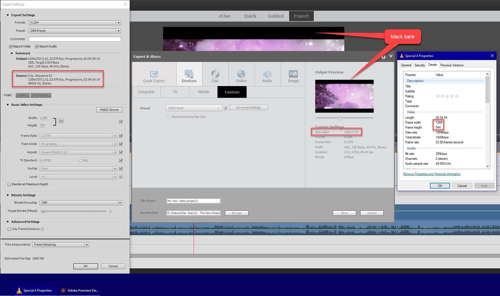Select the NTSC TV standard
Image resolution: width=500 pixels, height=296 pixels.
point(41,161)
